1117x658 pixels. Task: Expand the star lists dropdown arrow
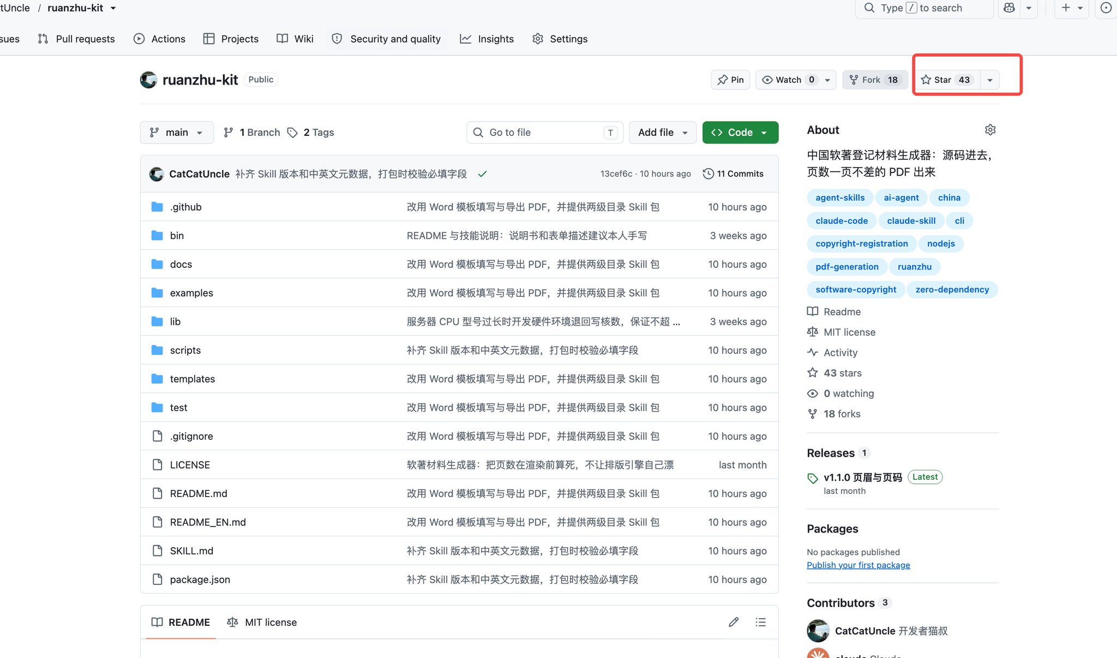tap(989, 80)
